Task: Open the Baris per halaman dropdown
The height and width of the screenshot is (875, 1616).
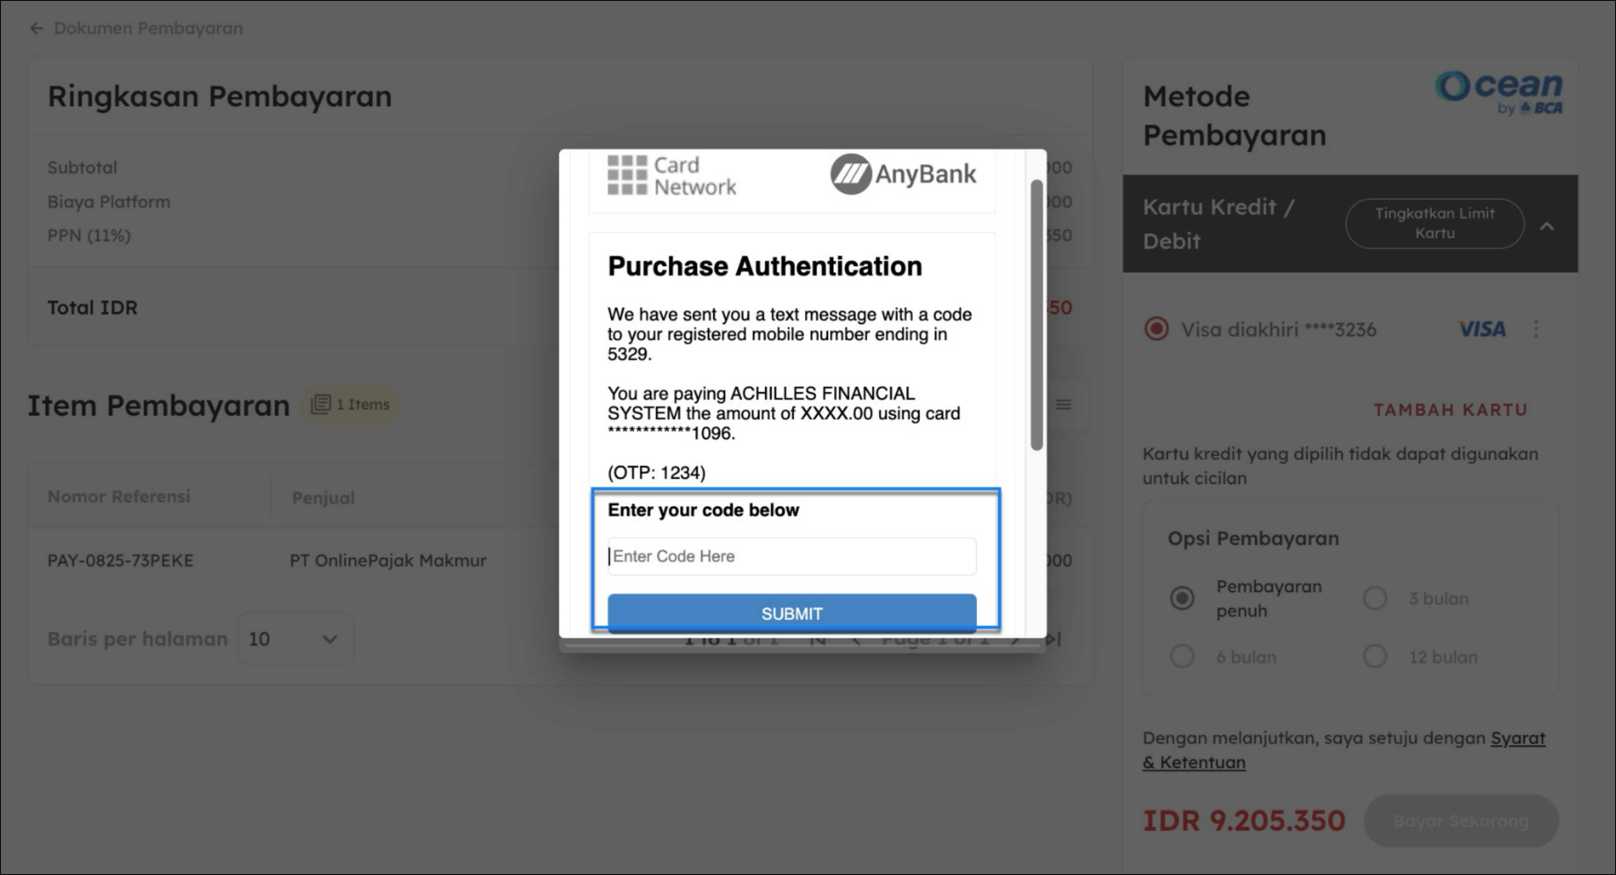Action: tap(295, 639)
